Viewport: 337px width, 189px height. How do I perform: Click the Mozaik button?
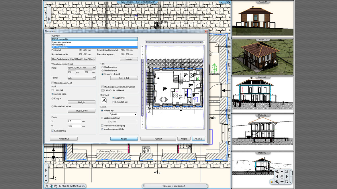(129, 59)
